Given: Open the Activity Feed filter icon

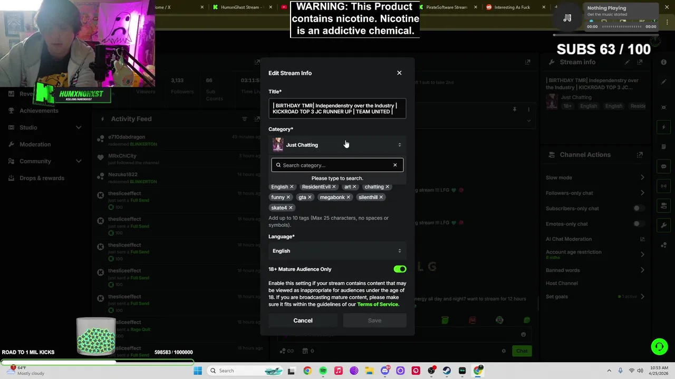Looking at the screenshot, I should point(244,119).
